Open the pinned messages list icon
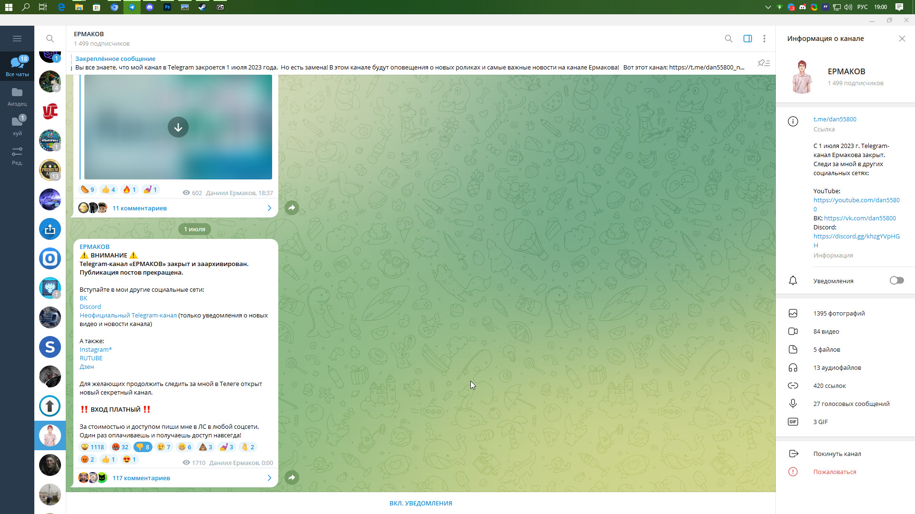This screenshot has width=915, height=514. (x=763, y=63)
